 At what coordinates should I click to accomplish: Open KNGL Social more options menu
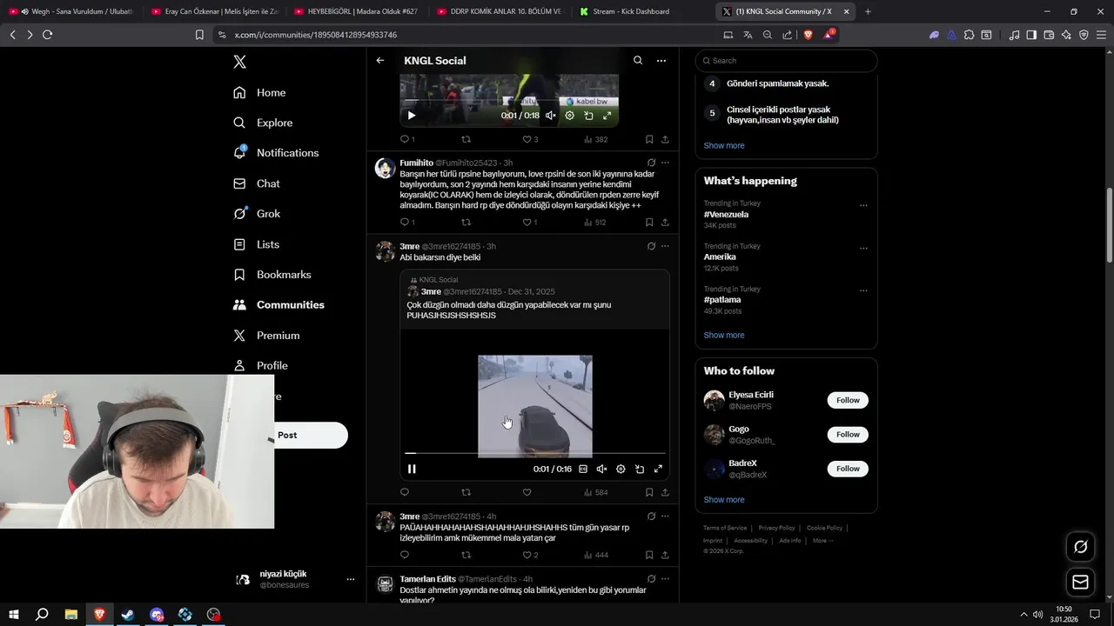coord(661,61)
